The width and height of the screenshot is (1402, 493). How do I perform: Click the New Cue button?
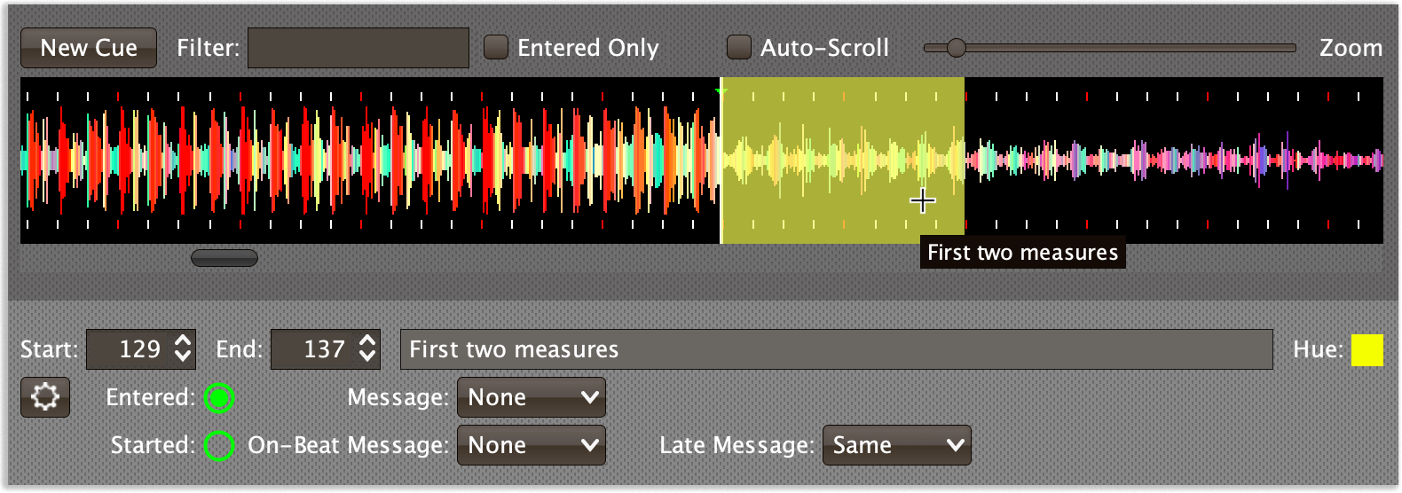click(89, 48)
